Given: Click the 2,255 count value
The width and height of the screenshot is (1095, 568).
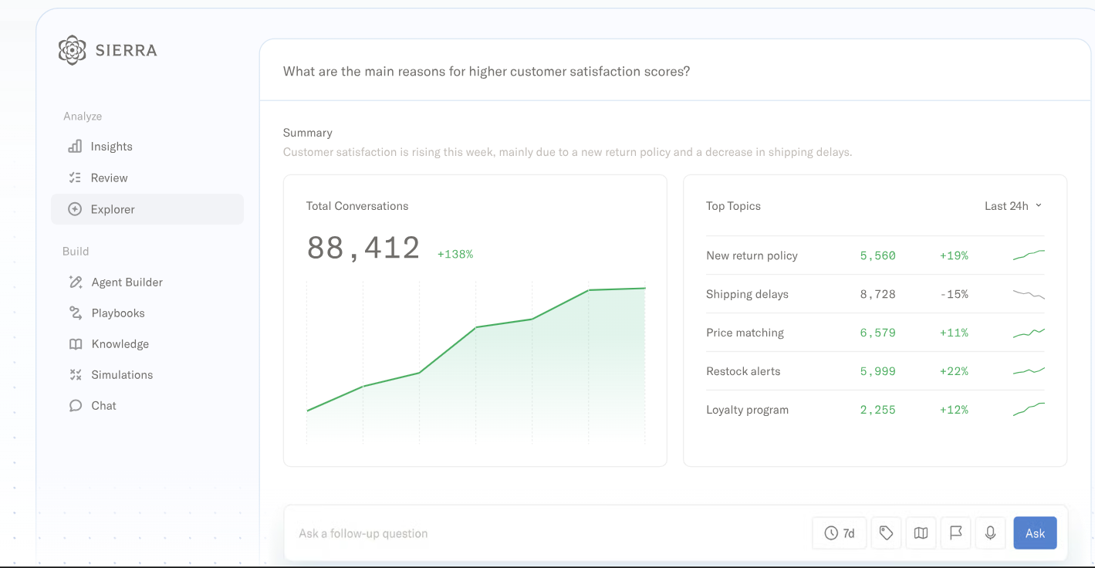Looking at the screenshot, I should 878,410.
